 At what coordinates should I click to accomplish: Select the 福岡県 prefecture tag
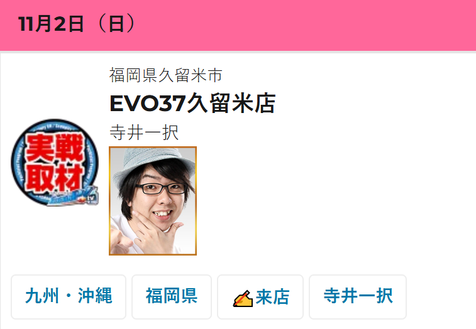point(172,297)
